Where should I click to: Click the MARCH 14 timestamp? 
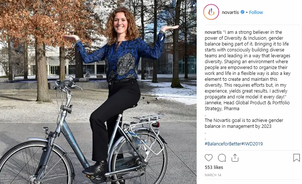click(213, 175)
